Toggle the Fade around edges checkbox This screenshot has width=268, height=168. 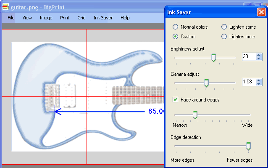pyautogui.click(x=175, y=99)
